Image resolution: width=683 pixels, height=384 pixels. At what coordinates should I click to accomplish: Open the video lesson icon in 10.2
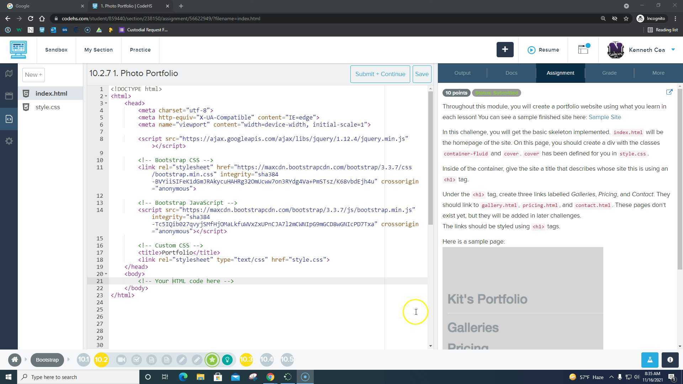[121, 360]
